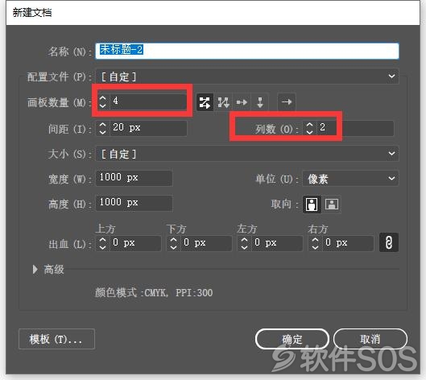The width and height of the screenshot is (426, 380).
Task: Click the 取消 cancel button
Action: pyautogui.click(x=370, y=339)
